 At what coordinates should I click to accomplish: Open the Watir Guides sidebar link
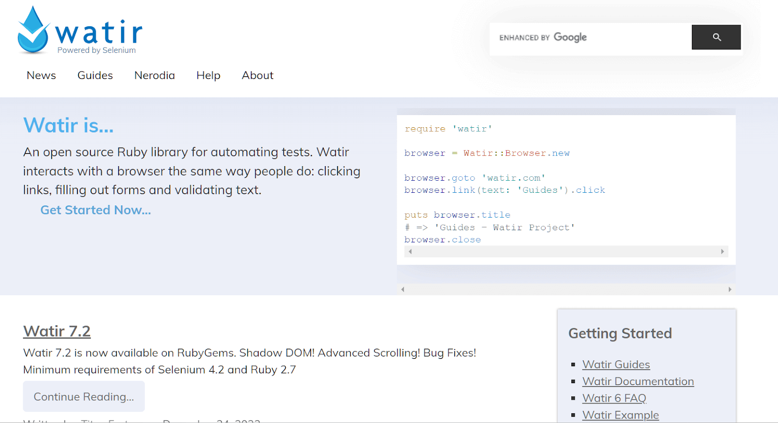click(x=616, y=364)
